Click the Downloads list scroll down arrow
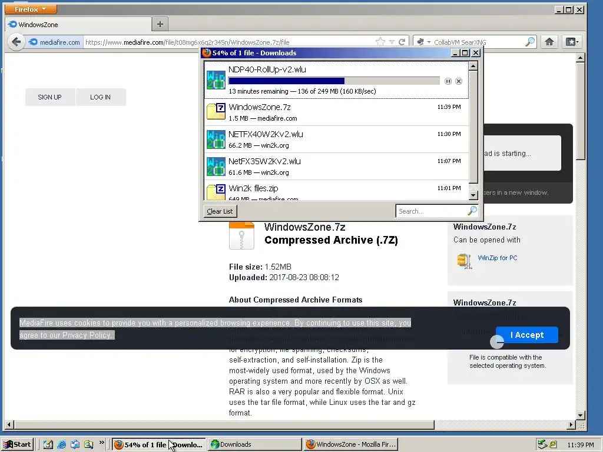This screenshot has width=603, height=452. point(473,195)
